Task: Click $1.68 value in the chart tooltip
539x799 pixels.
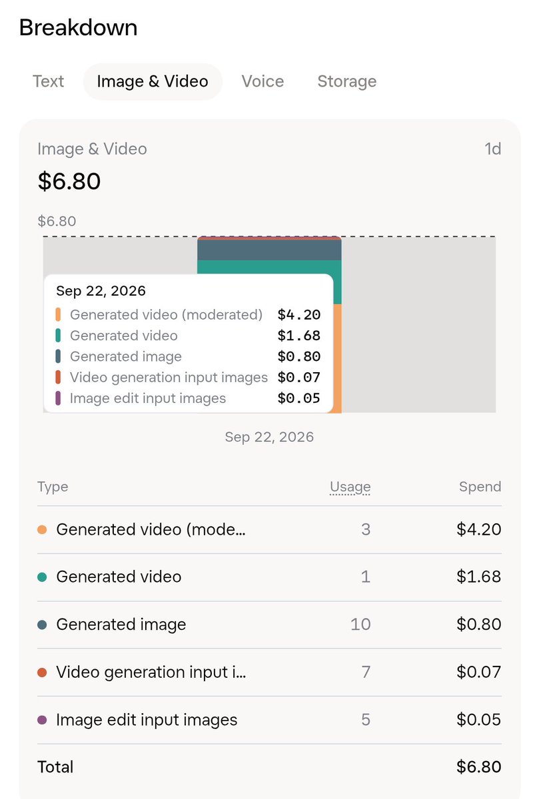Action: click(299, 336)
